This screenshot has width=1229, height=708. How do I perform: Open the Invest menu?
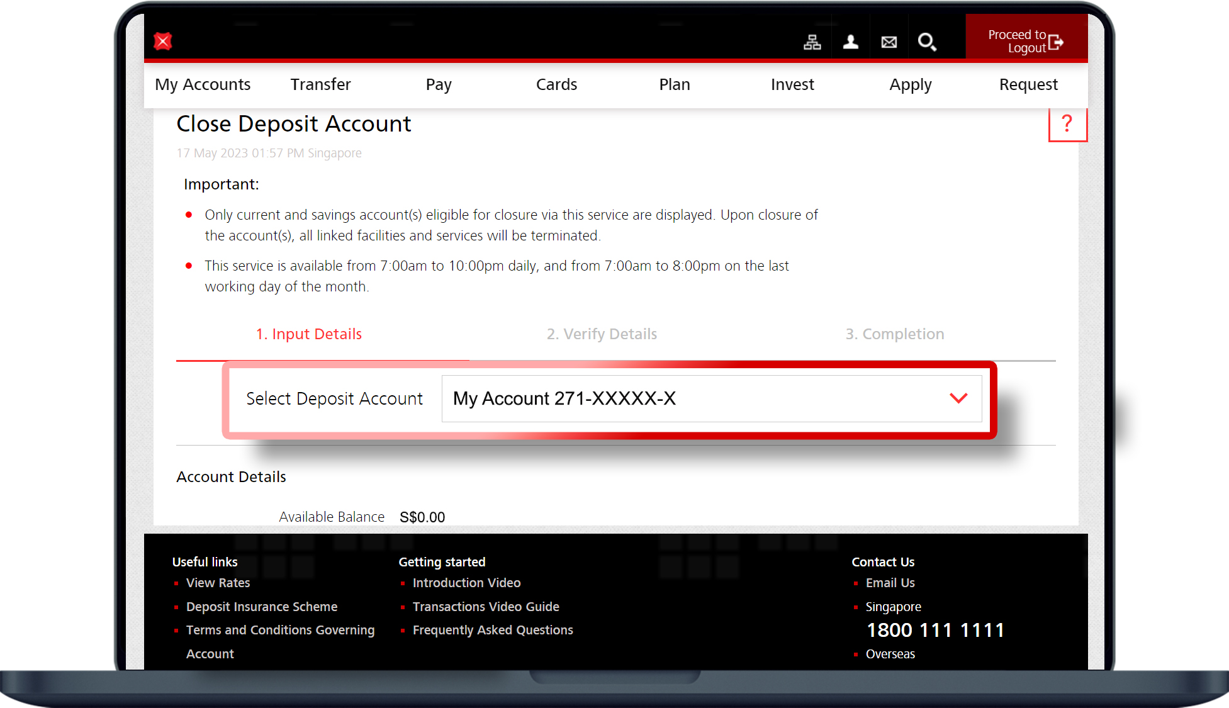(792, 84)
